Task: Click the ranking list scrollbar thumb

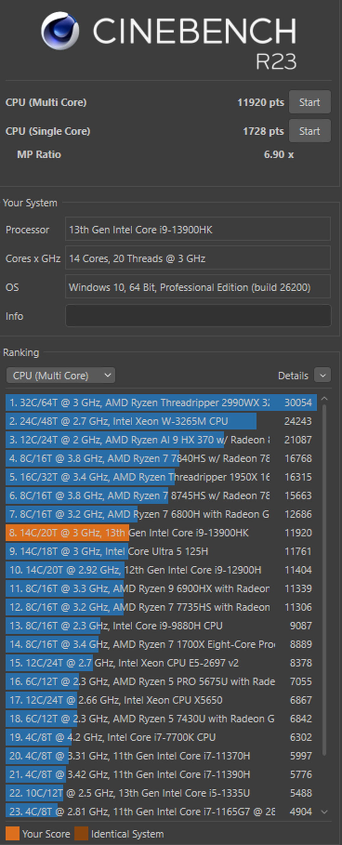Action: click(x=324, y=577)
